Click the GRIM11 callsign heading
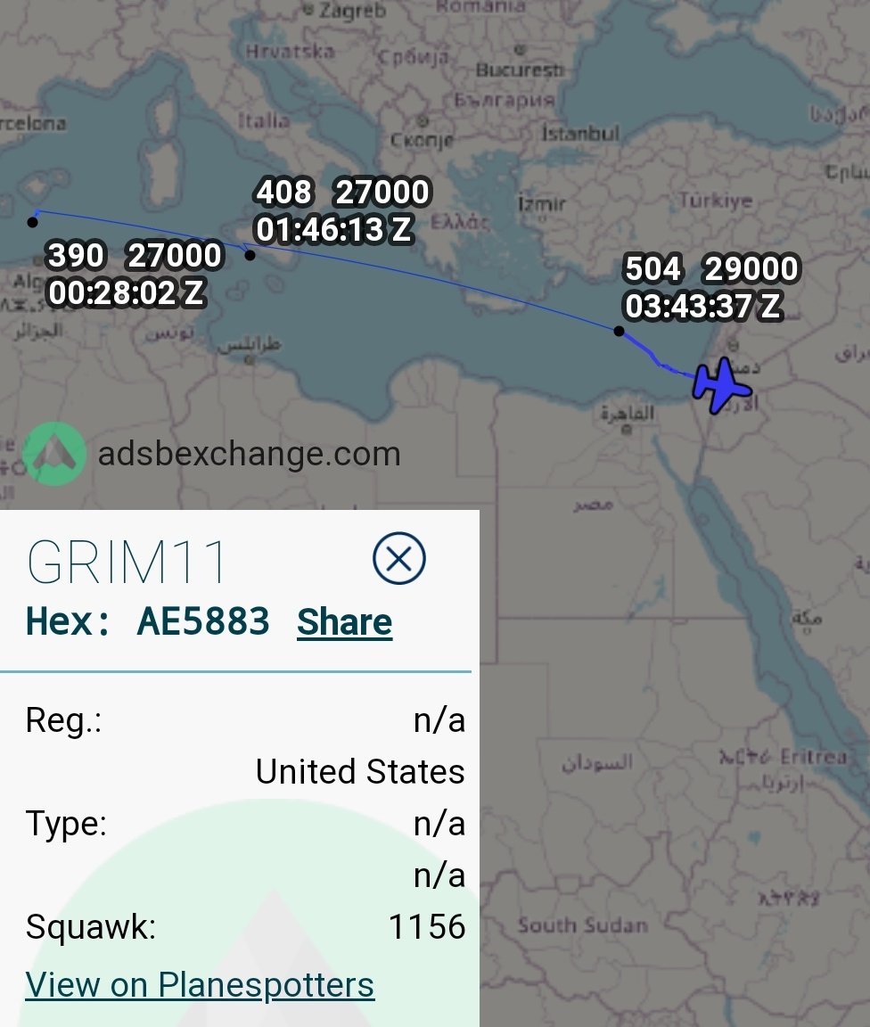 [x=127, y=562]
